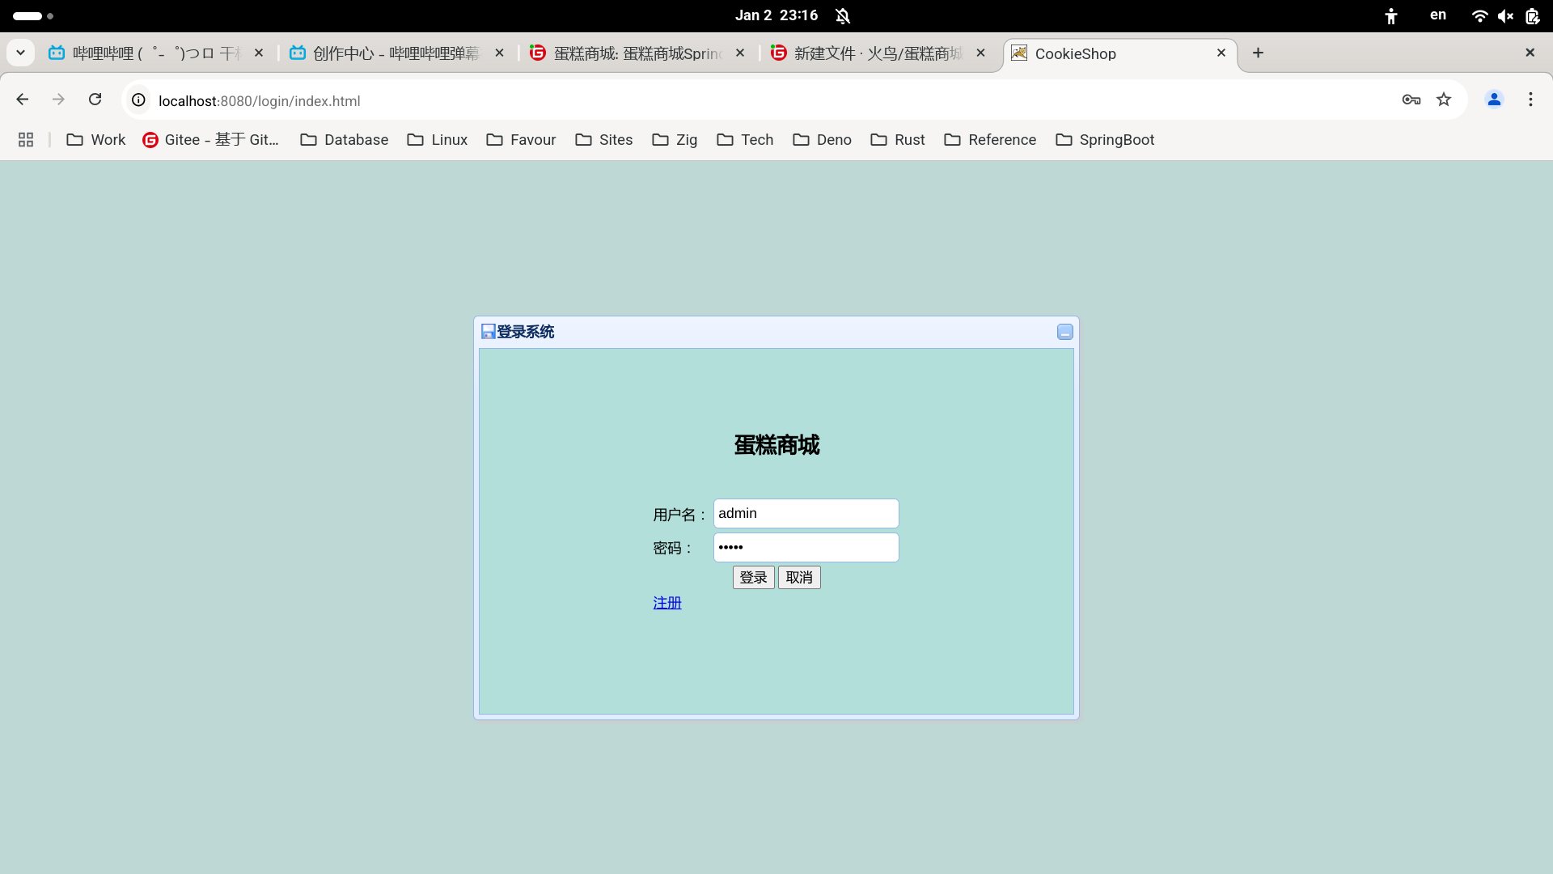Click inside the admin username field
The height and width of the screenshot is (874, 1553).
pos(805,513)
